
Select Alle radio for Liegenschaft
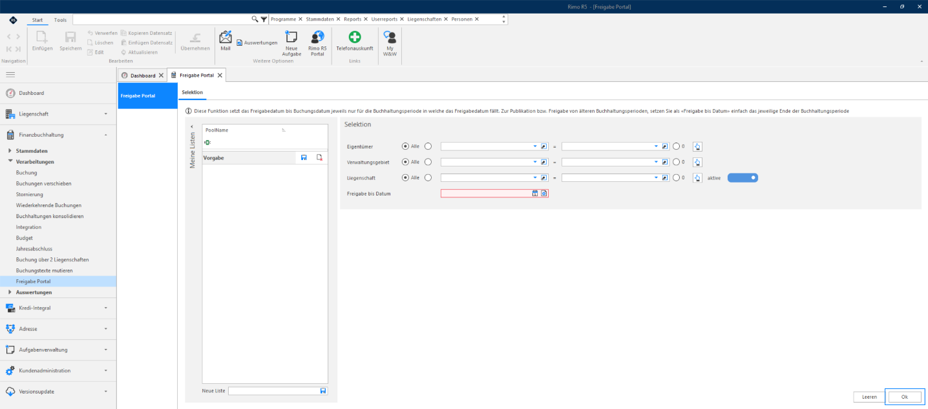(405, 177)
